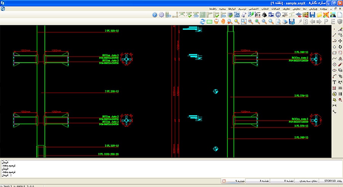This screenshot has width=343, height=187.
Task: Open the ویرایش (Edit) menu
Action: [x=313, y=8]
